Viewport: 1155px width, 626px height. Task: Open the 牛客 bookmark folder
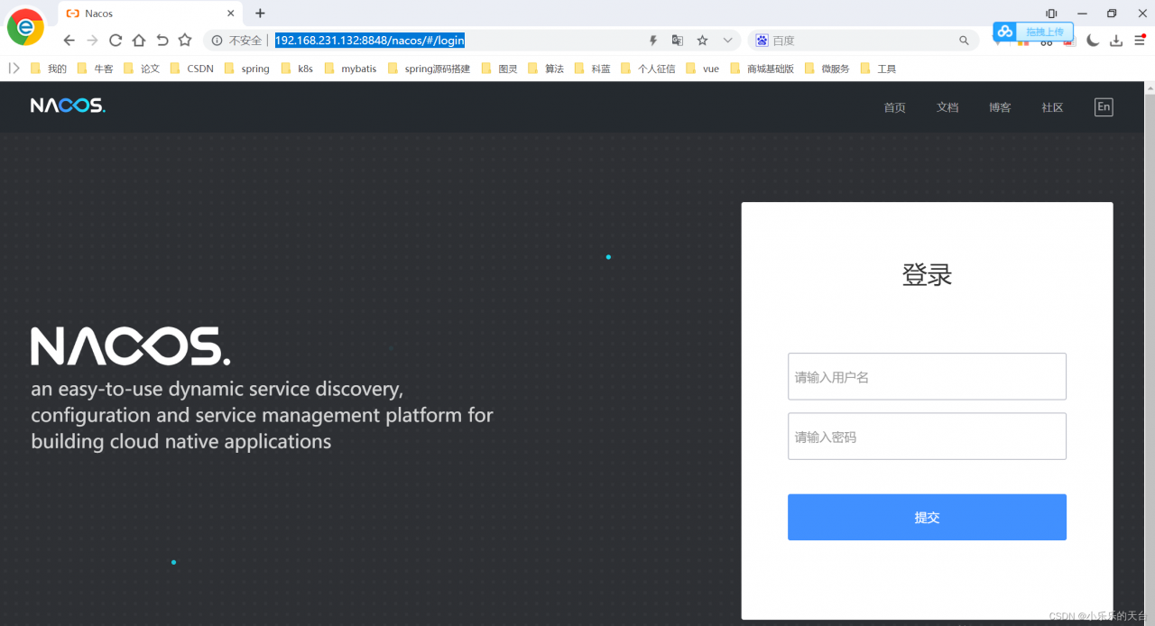[96, 69]
